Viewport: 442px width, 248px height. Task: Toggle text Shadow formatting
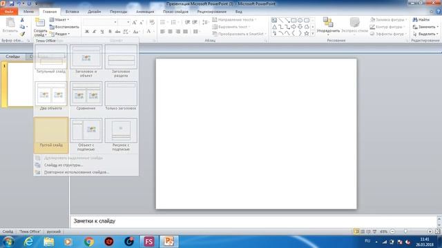[110, 32]
